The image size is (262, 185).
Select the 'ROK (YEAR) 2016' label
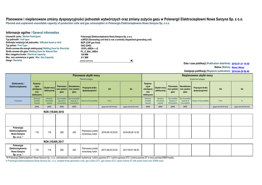pyautogui.click(x=54, y=112)
